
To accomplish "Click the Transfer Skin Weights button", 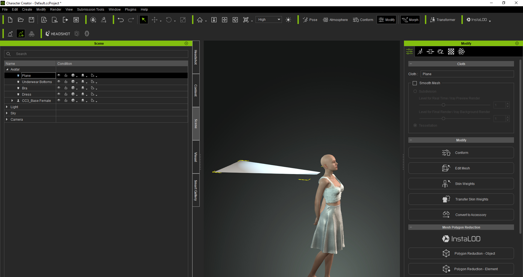I will click(x=461, y=199).
